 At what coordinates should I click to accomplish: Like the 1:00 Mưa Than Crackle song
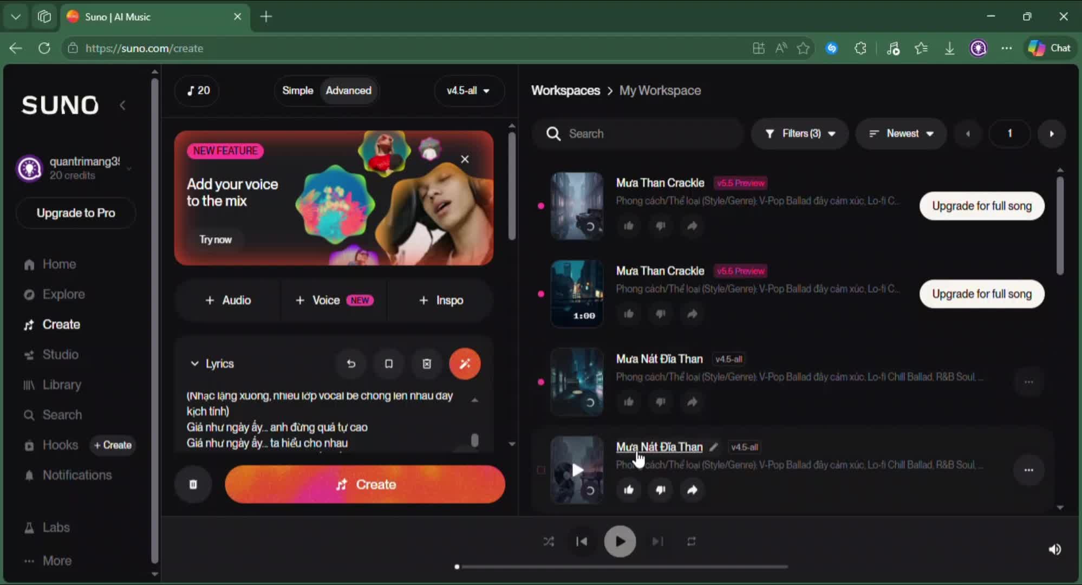coord(628,314)
